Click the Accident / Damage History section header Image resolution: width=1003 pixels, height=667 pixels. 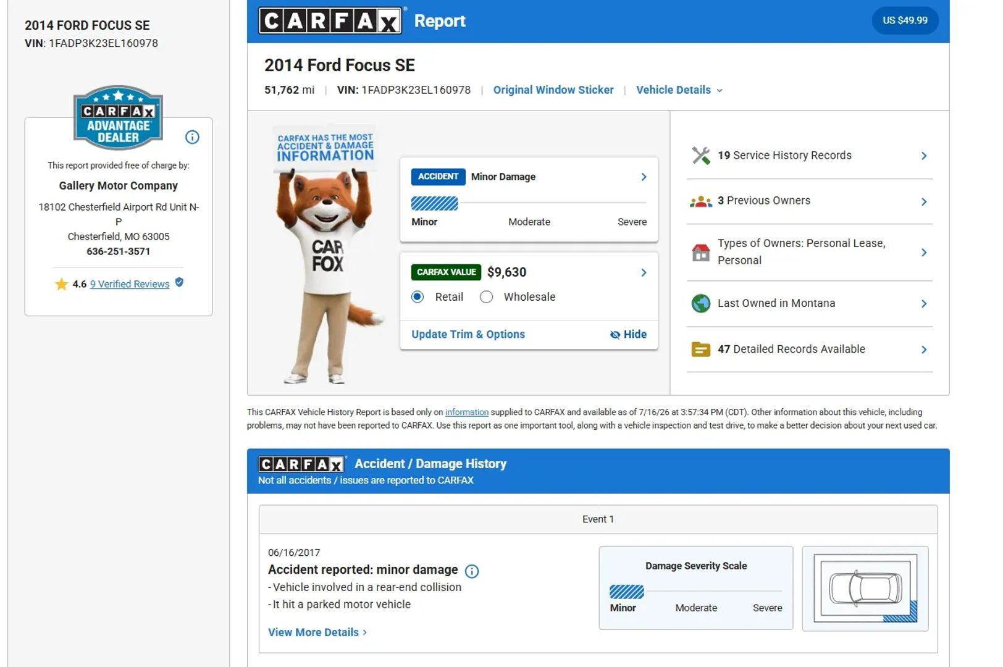pos(598,471)
